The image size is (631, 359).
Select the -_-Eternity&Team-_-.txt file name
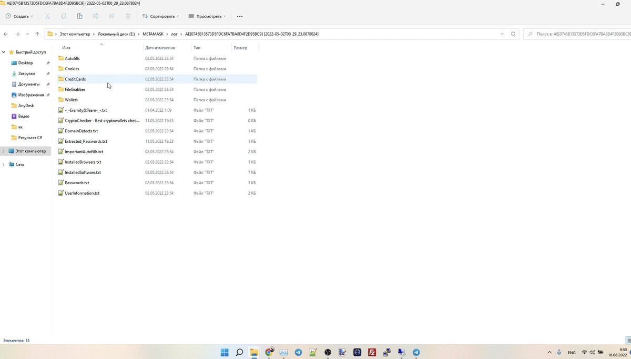[x=86, y=110]
